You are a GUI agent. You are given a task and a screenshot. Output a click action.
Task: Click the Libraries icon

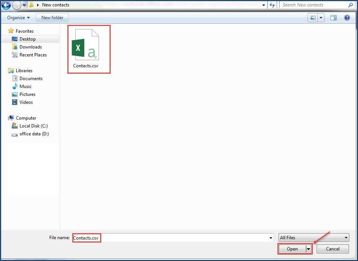[11, 70]
